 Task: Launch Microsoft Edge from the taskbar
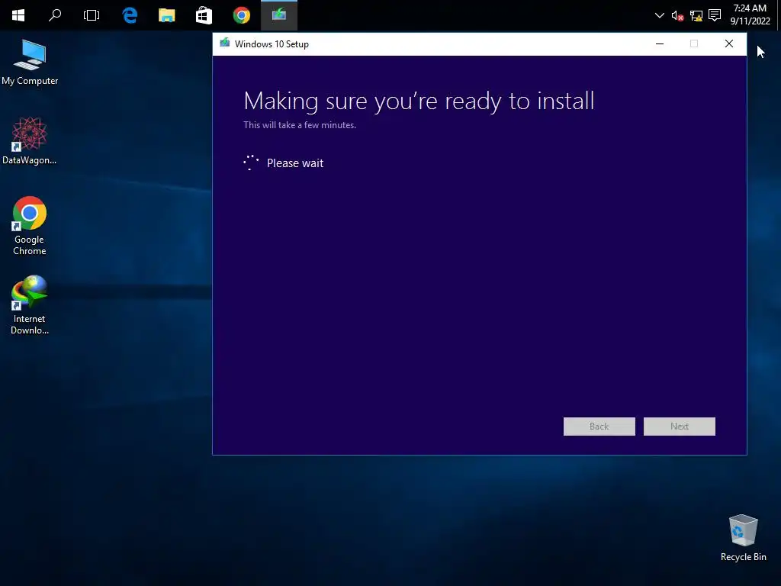tap(130, 15)
